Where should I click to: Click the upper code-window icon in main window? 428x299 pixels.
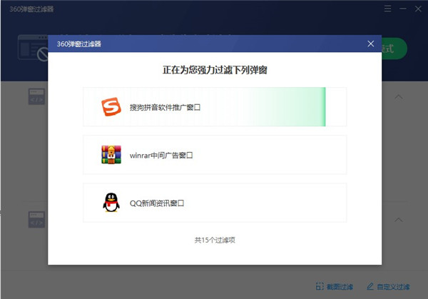click(x=36, y=96)
